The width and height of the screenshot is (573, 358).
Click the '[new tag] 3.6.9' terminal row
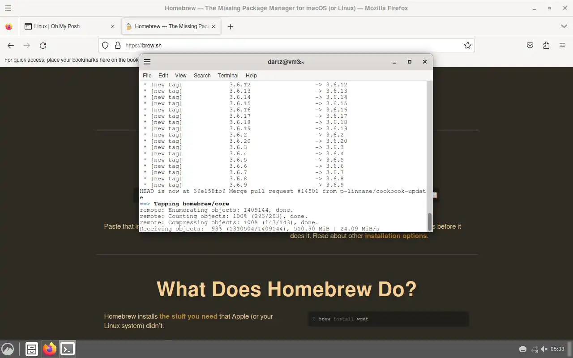[244, 185]
